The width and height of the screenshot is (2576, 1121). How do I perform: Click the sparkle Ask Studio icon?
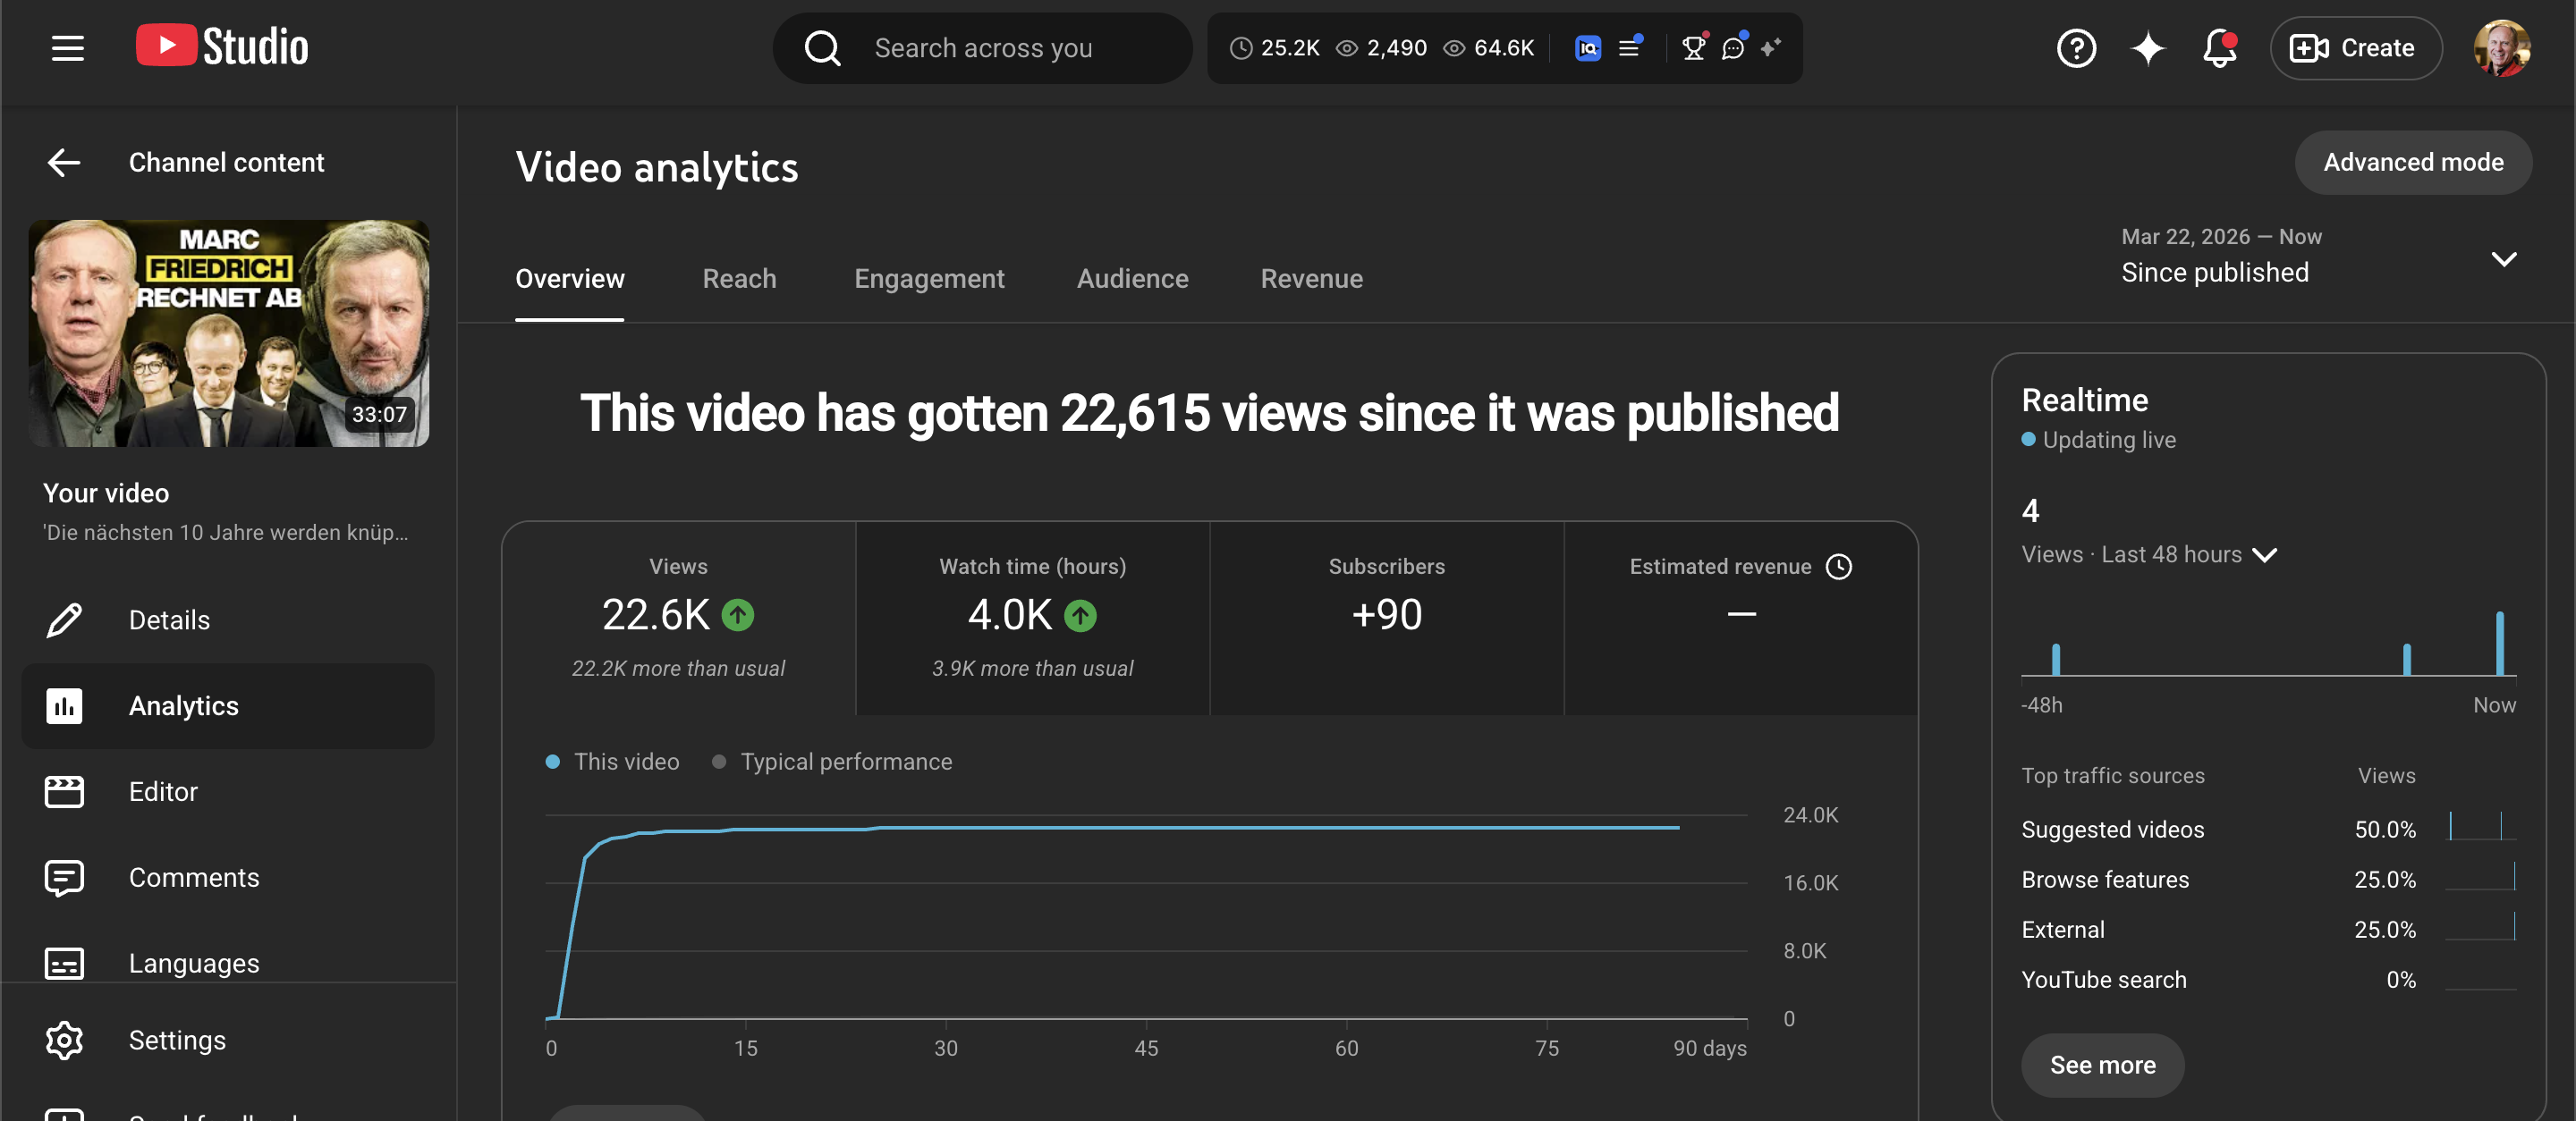click(2147, 48)
